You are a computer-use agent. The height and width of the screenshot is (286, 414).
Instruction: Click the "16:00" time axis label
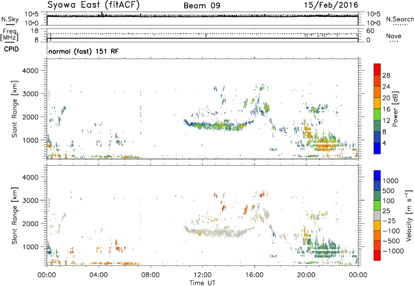tap(254, 275)
